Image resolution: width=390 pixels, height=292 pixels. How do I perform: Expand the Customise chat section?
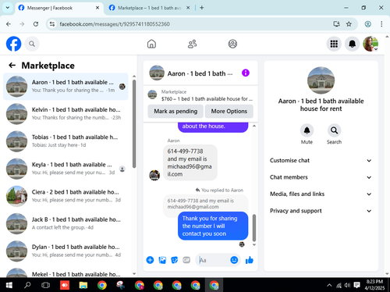(321, 160)
